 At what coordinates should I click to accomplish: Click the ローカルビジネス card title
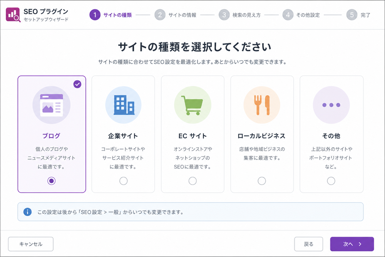coord(261,136)
